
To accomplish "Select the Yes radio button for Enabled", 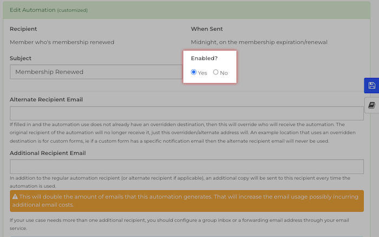I will pos(194,73).
